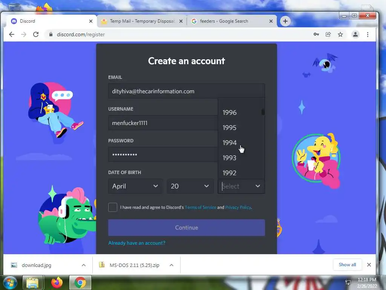Choose 1995 from the year list

[239, 128]
